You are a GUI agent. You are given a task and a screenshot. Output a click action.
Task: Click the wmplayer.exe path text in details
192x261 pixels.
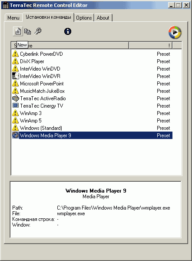click(x=113, y=208)
